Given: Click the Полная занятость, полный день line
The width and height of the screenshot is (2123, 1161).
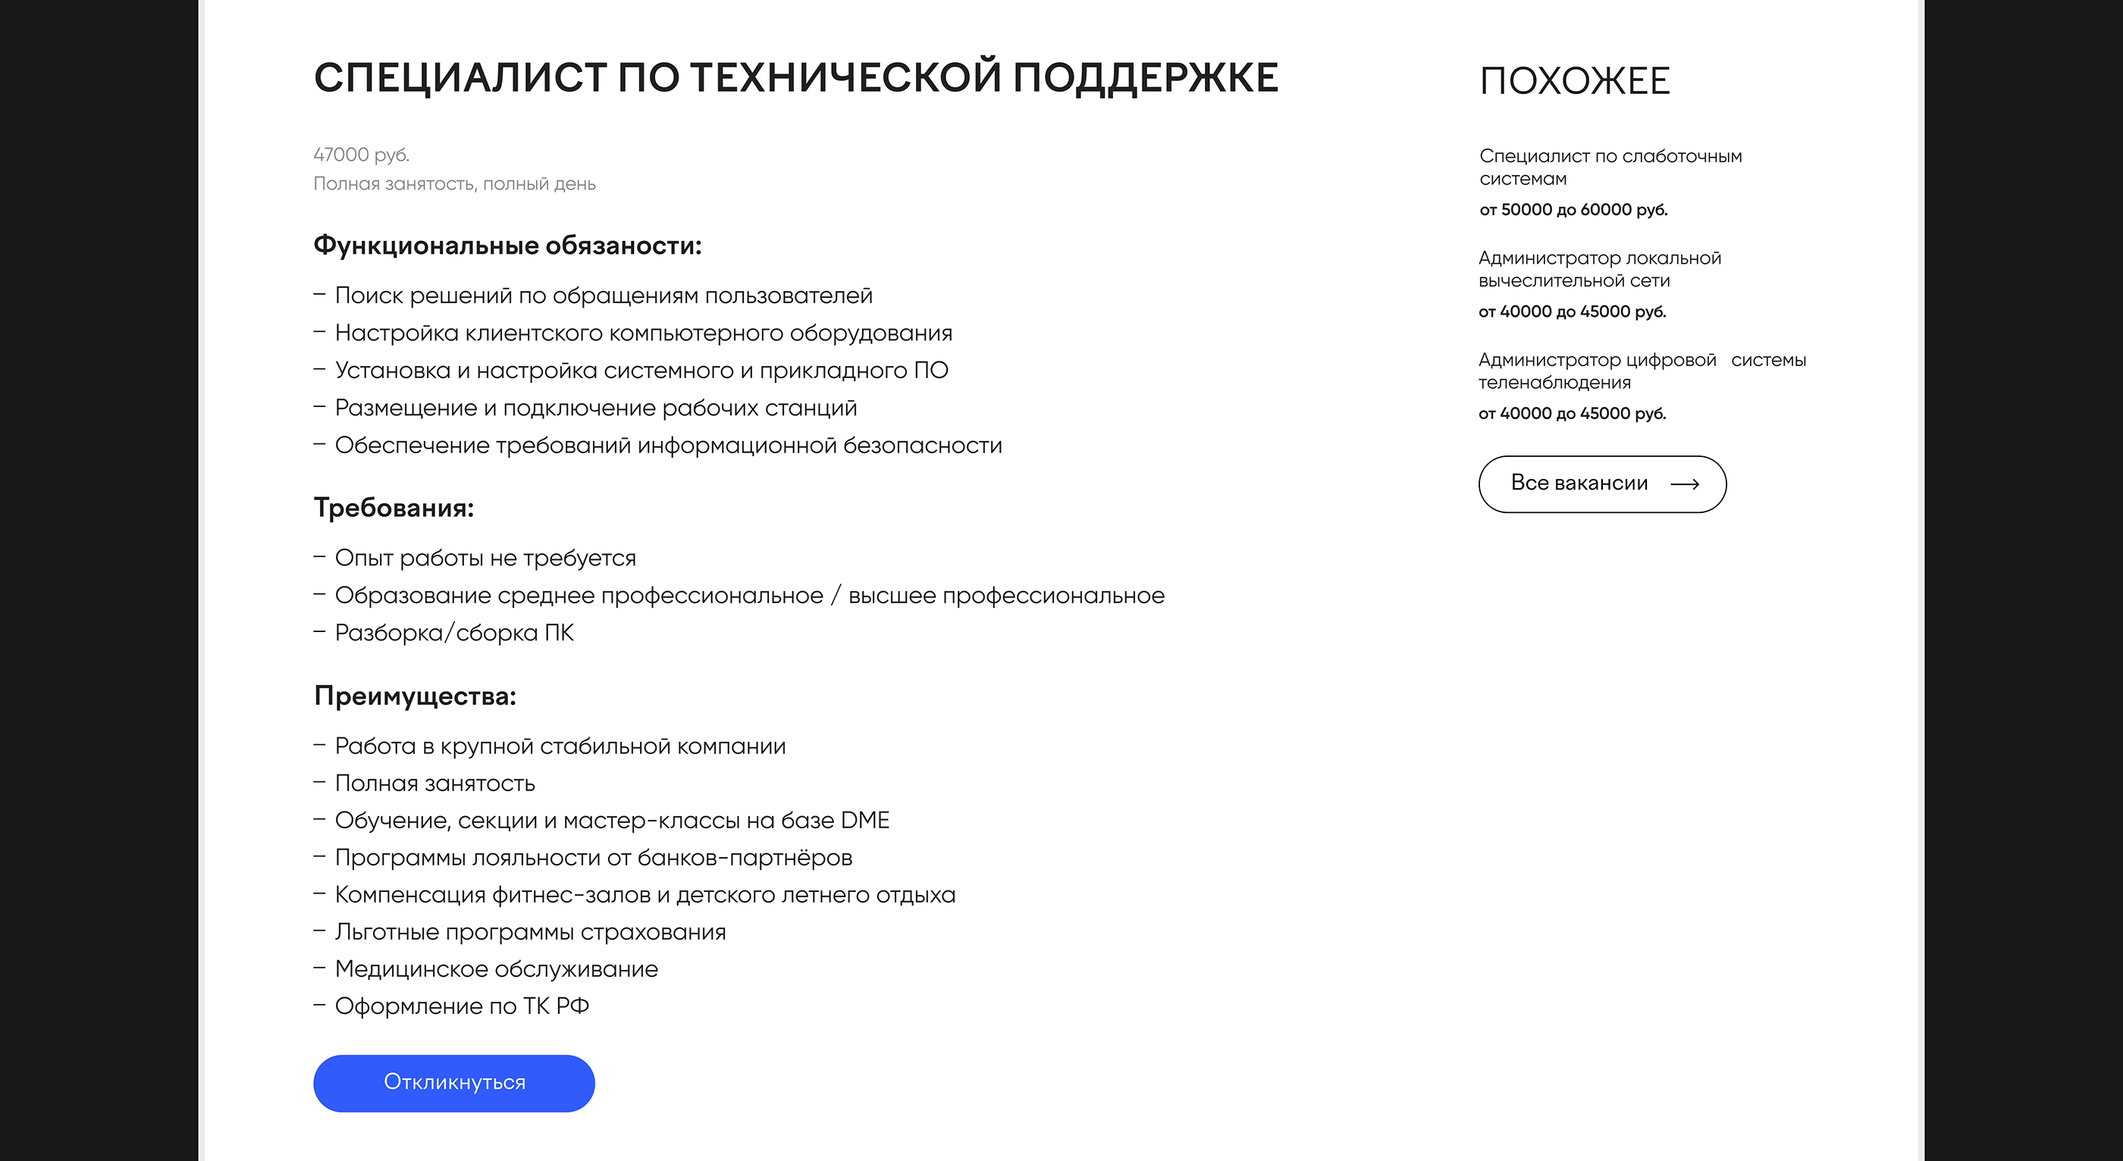Looking at the screenshot, I should [454, 183].
